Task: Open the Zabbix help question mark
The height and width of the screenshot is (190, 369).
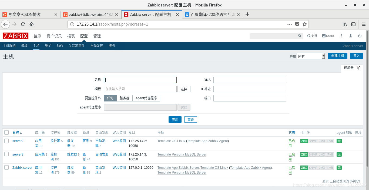Action: [341, 36]
